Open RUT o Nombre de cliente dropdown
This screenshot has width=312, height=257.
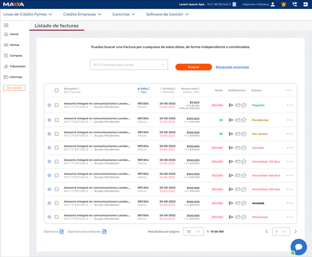click(x=129, y=65)
